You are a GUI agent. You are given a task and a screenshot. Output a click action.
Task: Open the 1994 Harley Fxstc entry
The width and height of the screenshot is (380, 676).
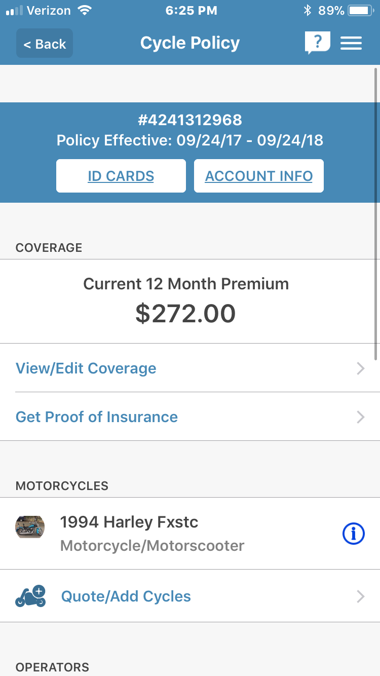tap(129, 522)
